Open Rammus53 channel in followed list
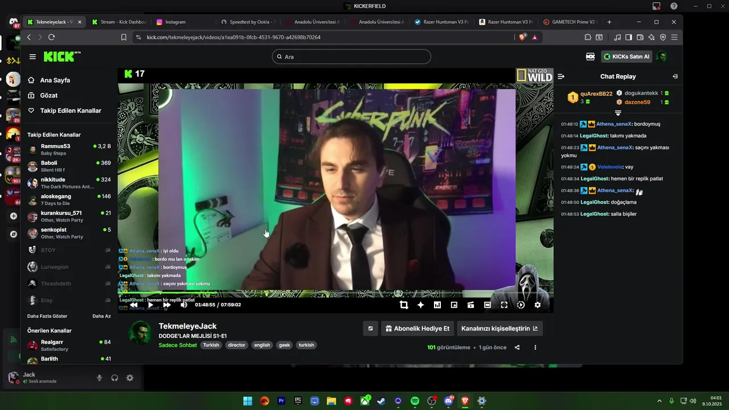The width and height of the screenshot is (729, 410). pos(69,150)
